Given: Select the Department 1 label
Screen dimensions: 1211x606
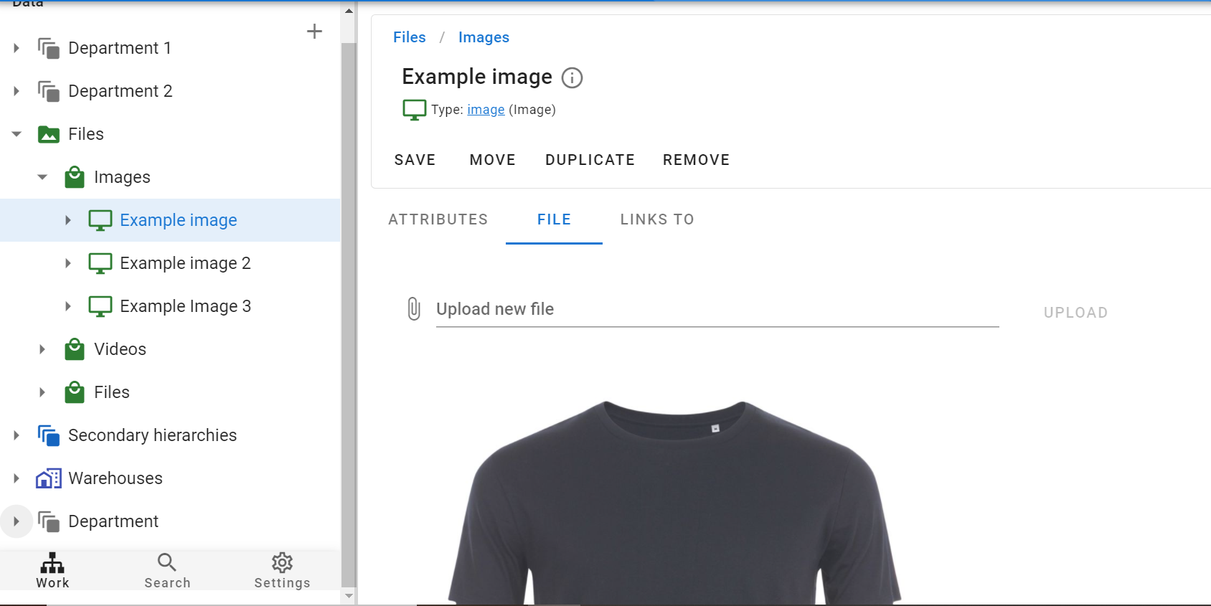Looking at the screenshot, I should coord(120,48).
